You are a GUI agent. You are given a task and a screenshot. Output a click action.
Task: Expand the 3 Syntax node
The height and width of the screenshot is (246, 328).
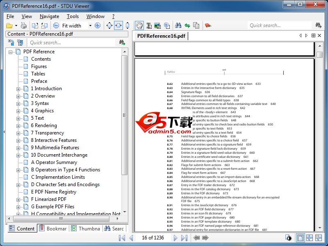click(18, 104)
